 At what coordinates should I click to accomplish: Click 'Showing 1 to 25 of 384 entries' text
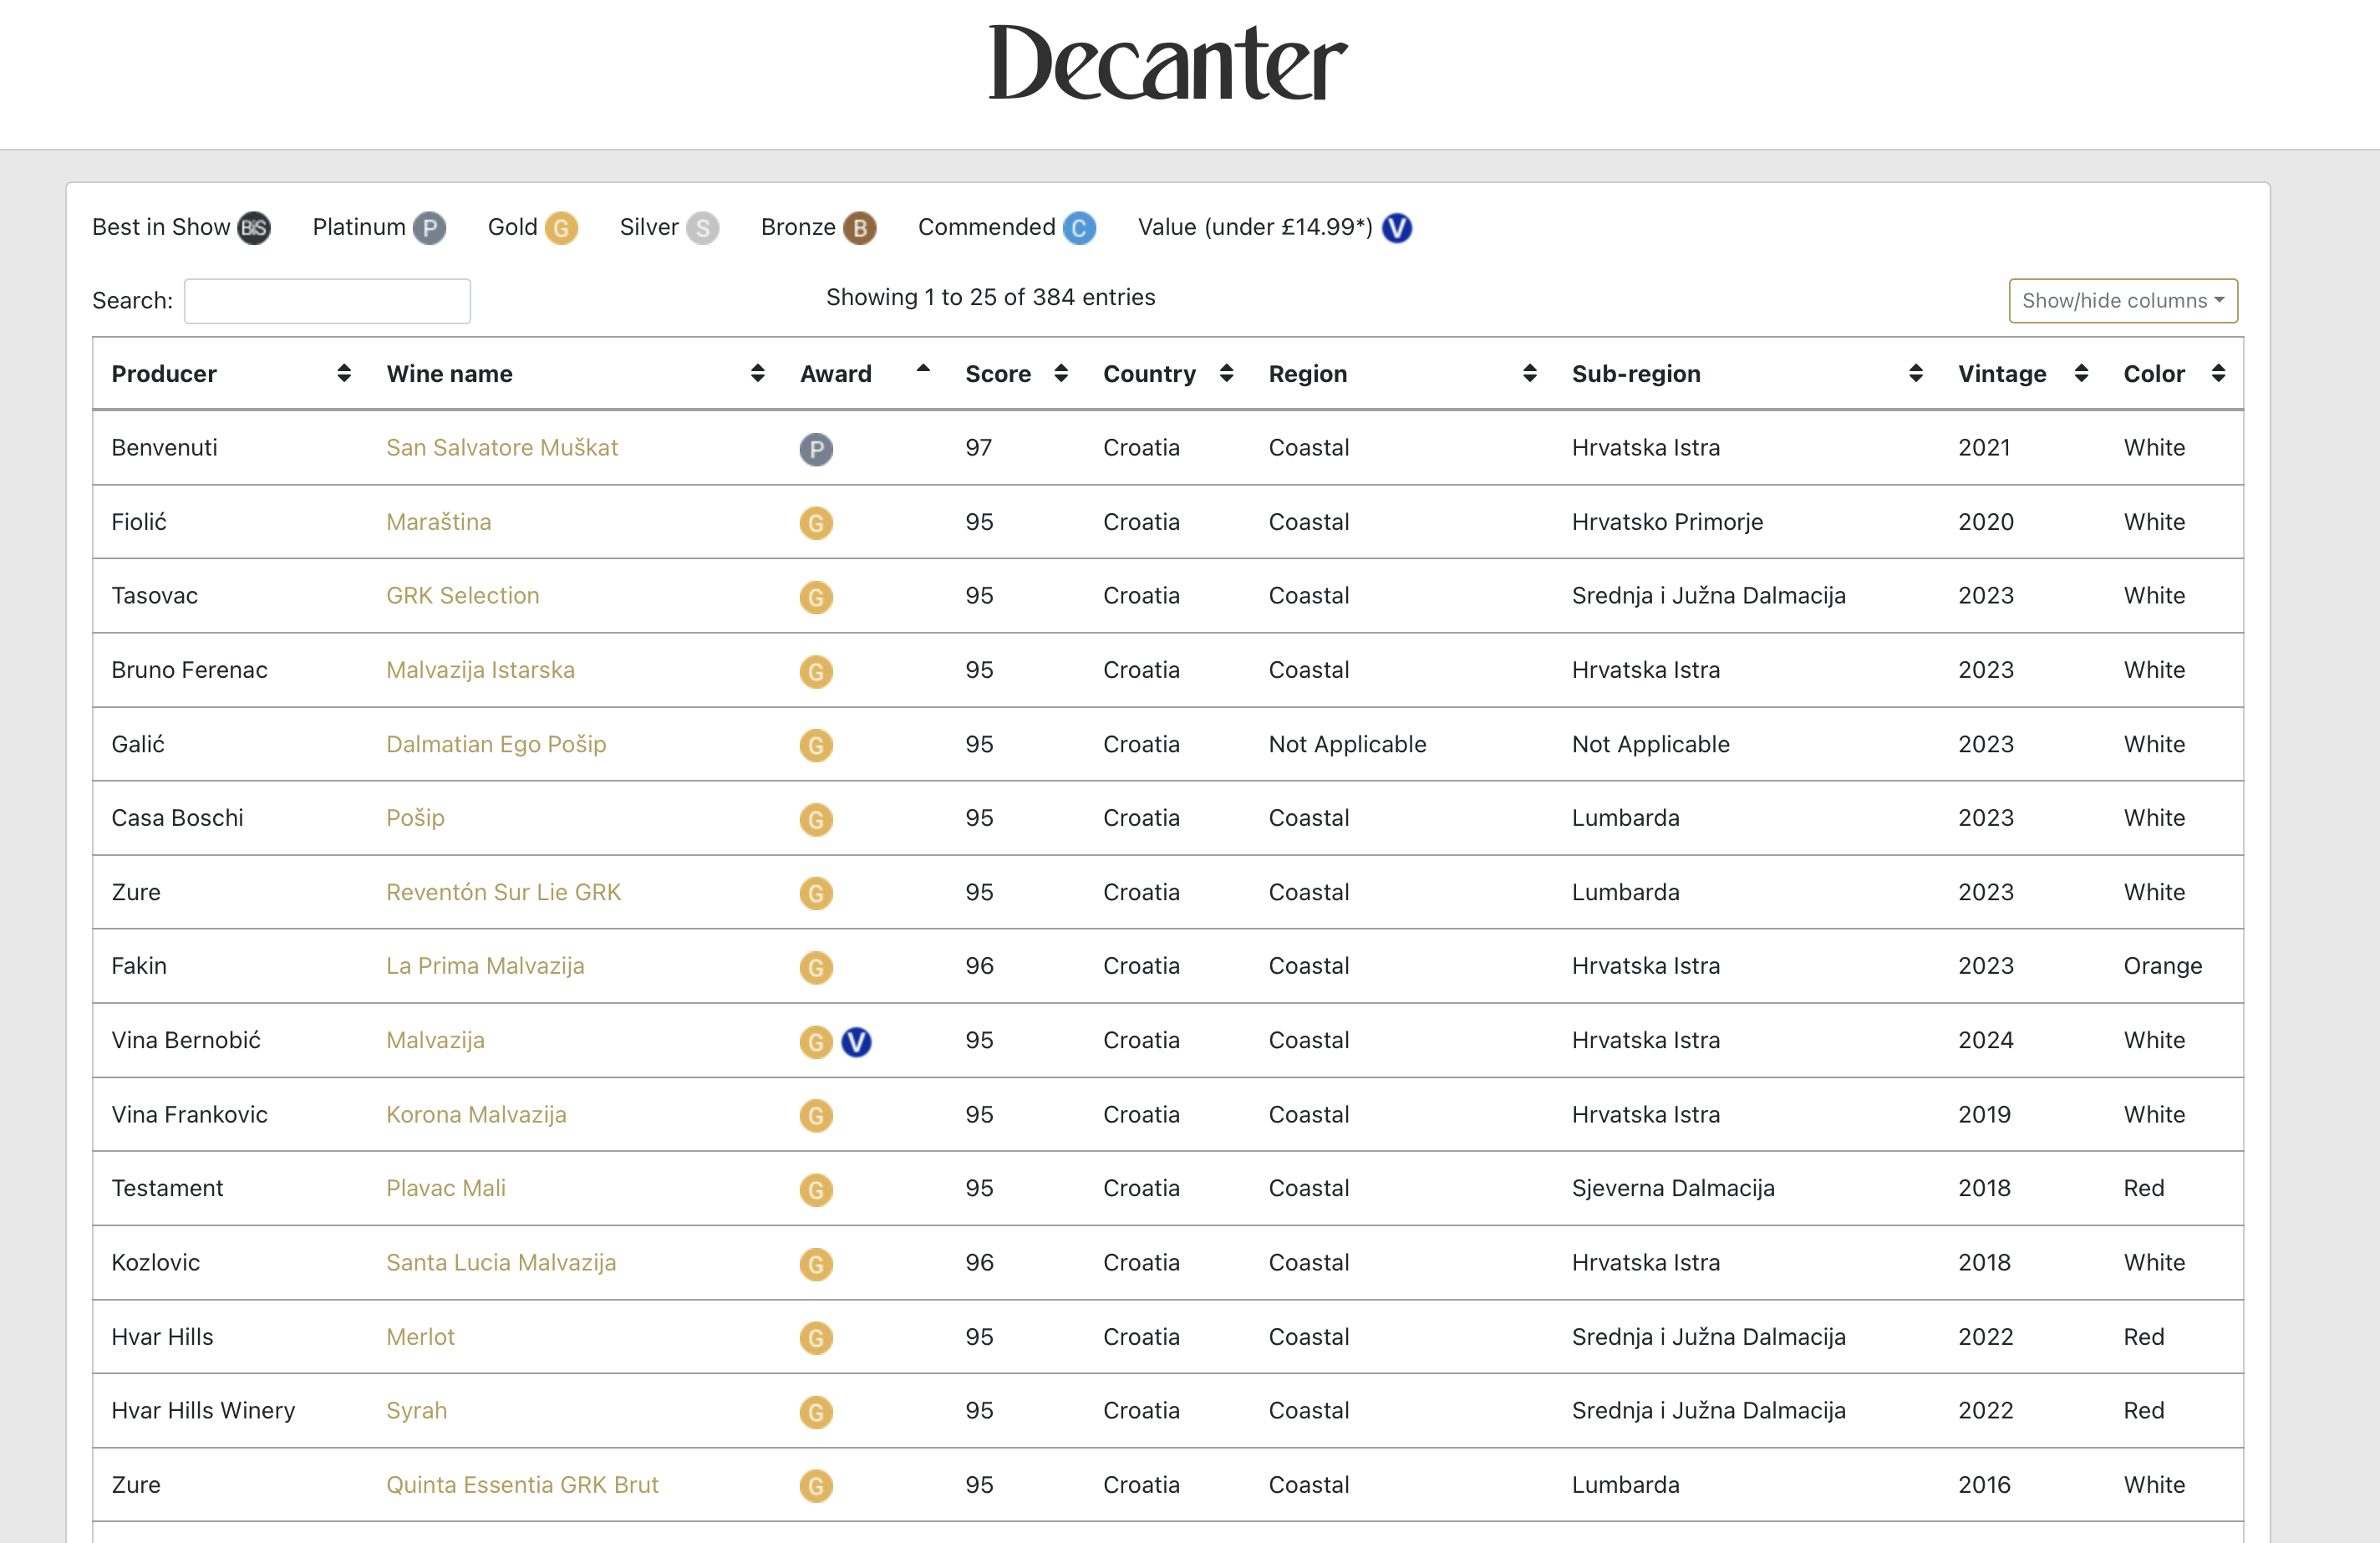click(990, 297)
